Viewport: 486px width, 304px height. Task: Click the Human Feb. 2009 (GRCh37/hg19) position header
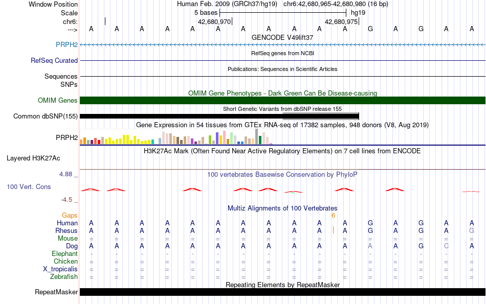point(228,4)
